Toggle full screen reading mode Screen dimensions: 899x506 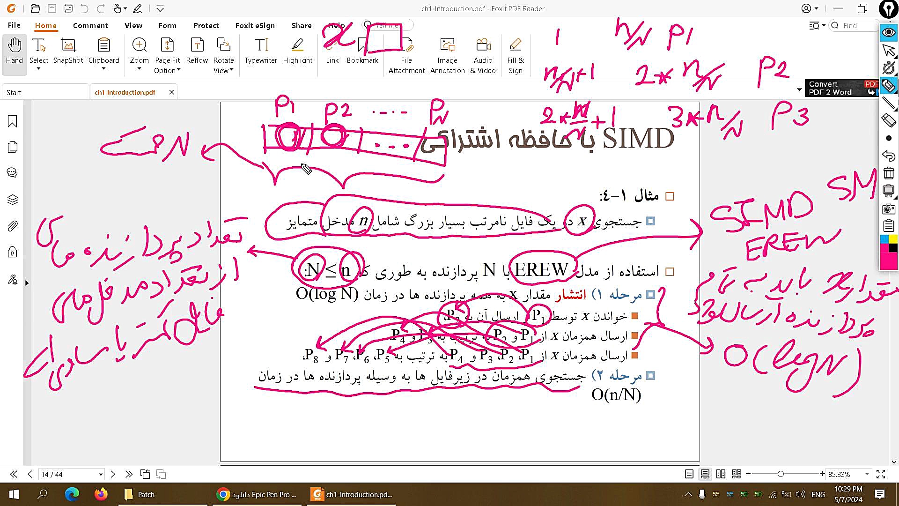click(881, 474)
